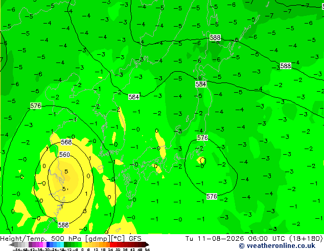The width and height of the screenshot is (324, 251).
Task: Pick the bright yellow swatch above 0 in legend
Action: 83,244
